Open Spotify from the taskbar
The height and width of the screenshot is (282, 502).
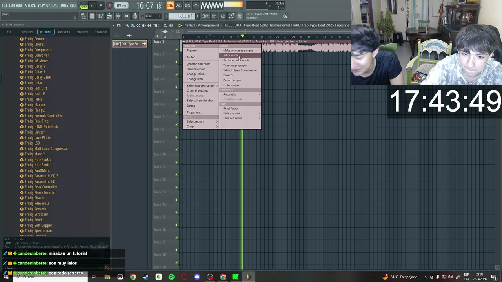171,277
